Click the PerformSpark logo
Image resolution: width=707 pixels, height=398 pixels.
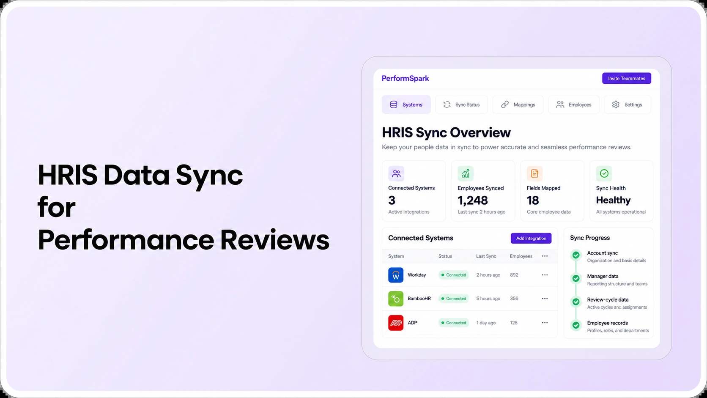[405, 78]
